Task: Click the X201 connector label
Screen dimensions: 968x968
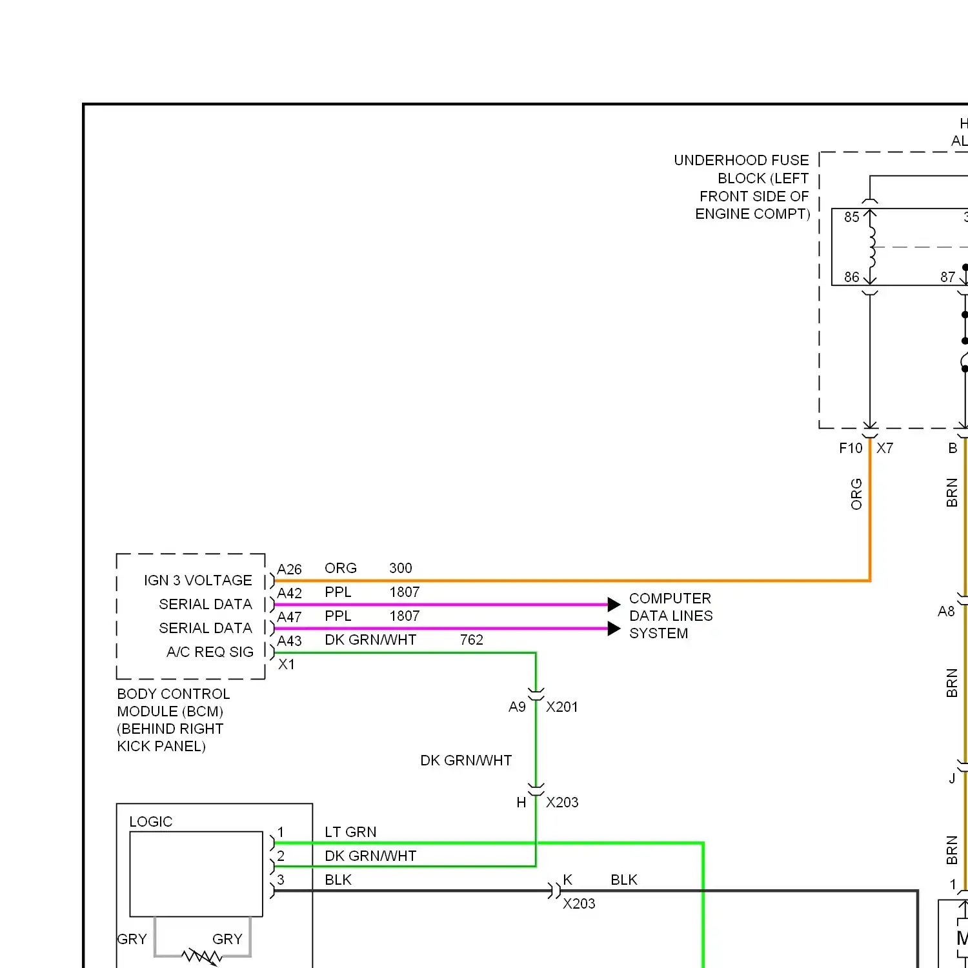Action: (562, 707)
